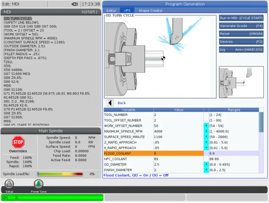Click cyan marker in FINISH_DIAMETER row
269x203 pixels.
[206, 170]
